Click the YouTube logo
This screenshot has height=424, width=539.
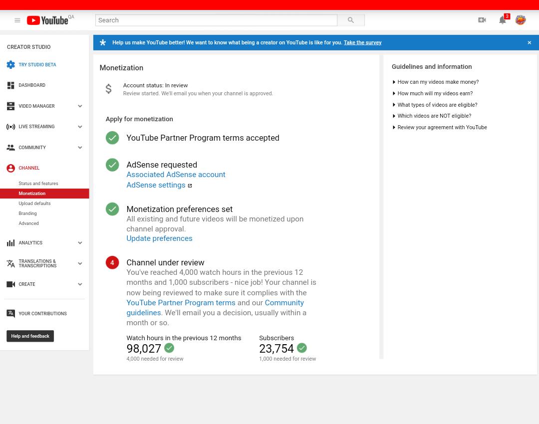[x=47, y=20]
